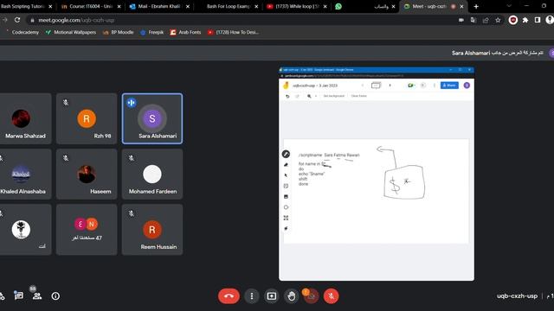The image size is (554, 311).
Task: Open a new browser tab
Action: click(476, 6)
